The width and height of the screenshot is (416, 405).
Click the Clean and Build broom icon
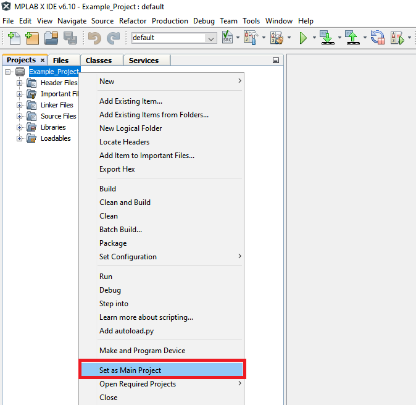277,38
